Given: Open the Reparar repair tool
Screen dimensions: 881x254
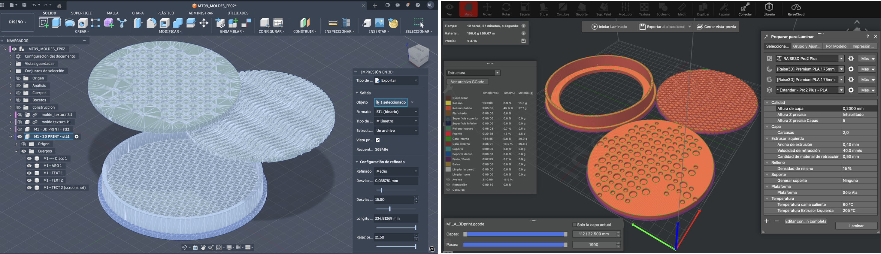Looking at the screenshot, I should (x=724, y=9).
